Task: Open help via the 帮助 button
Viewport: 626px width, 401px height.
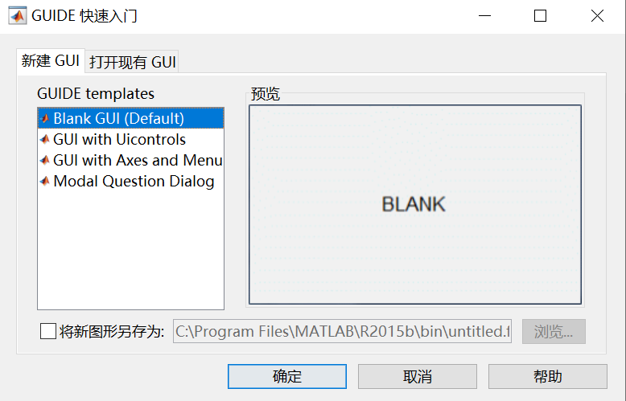Action: click(x=547, y=376)
